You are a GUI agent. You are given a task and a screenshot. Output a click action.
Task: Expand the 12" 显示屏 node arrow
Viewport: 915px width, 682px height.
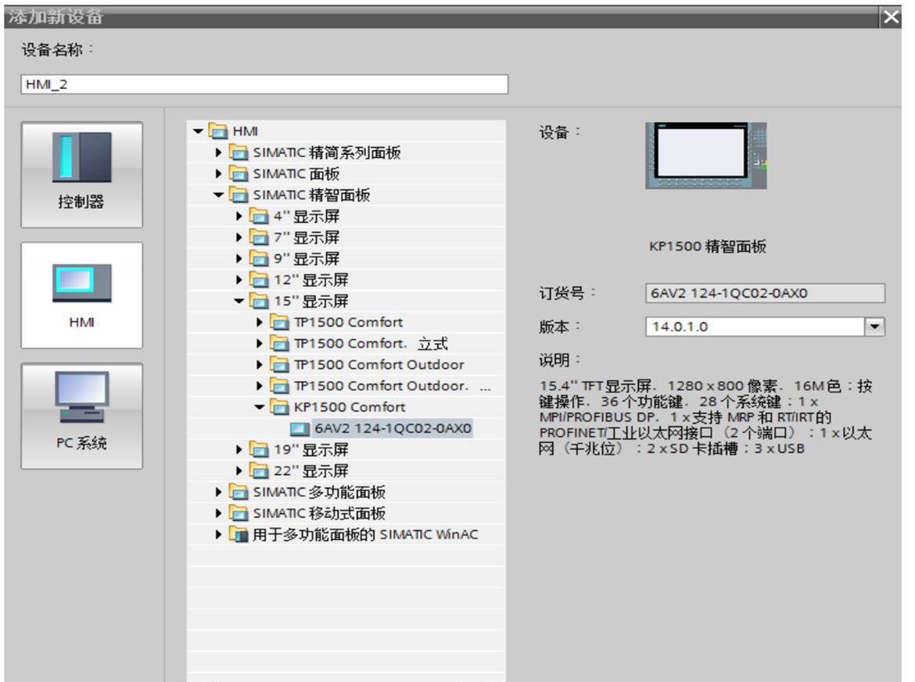pos(239,280)
